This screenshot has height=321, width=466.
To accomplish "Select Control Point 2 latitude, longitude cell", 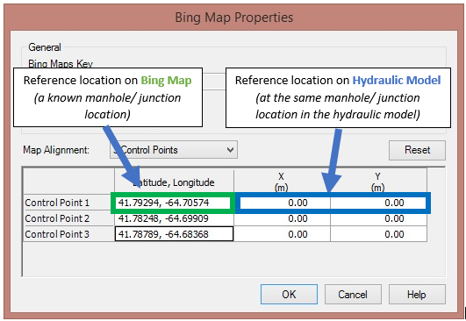I will (174, 218).
